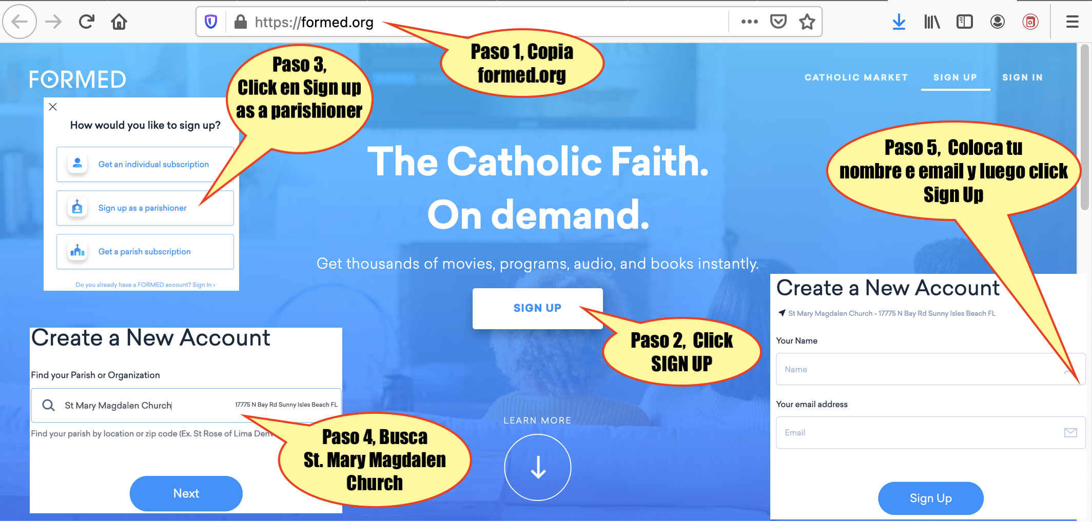Go back using the browser back arrow
1092x522 pixels.
tap(19, 22)
